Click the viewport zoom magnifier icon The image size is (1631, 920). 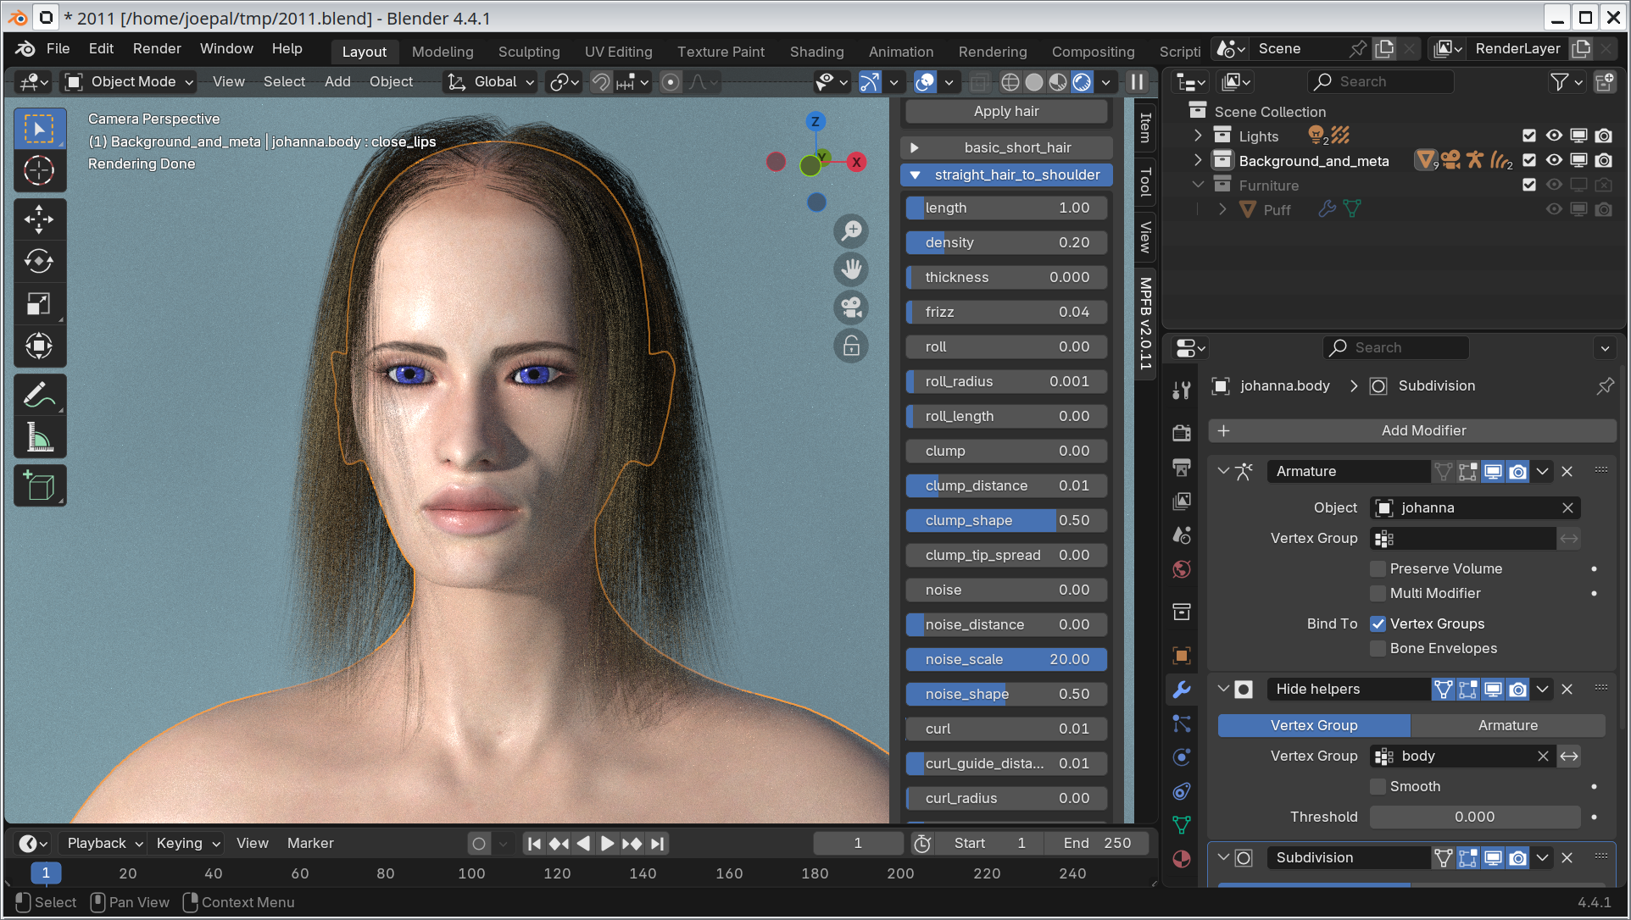coord(851,230)
